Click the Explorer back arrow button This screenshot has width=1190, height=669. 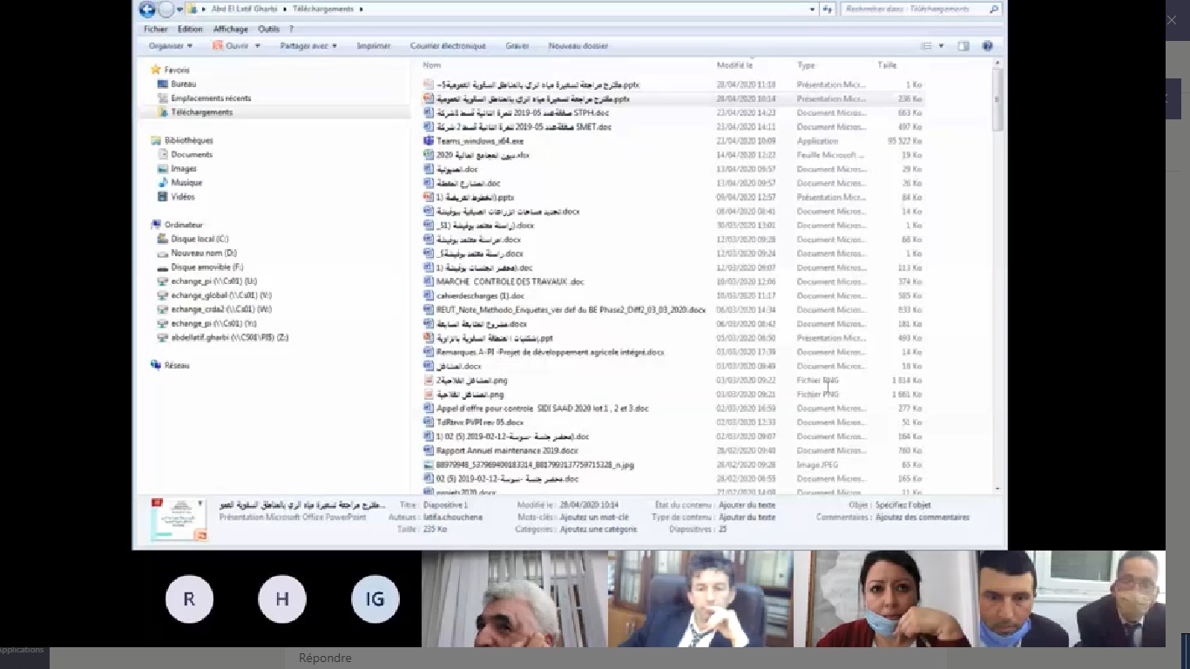click(147, 10)
